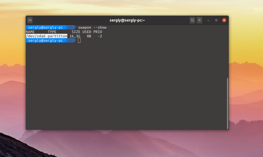Open a new terminal tab

tap(30, 20)
